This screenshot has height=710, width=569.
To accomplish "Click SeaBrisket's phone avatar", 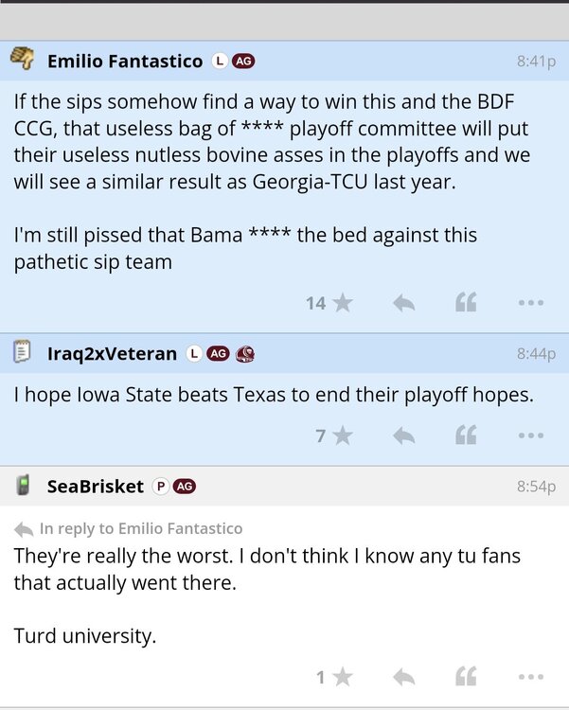I will 23,487.
